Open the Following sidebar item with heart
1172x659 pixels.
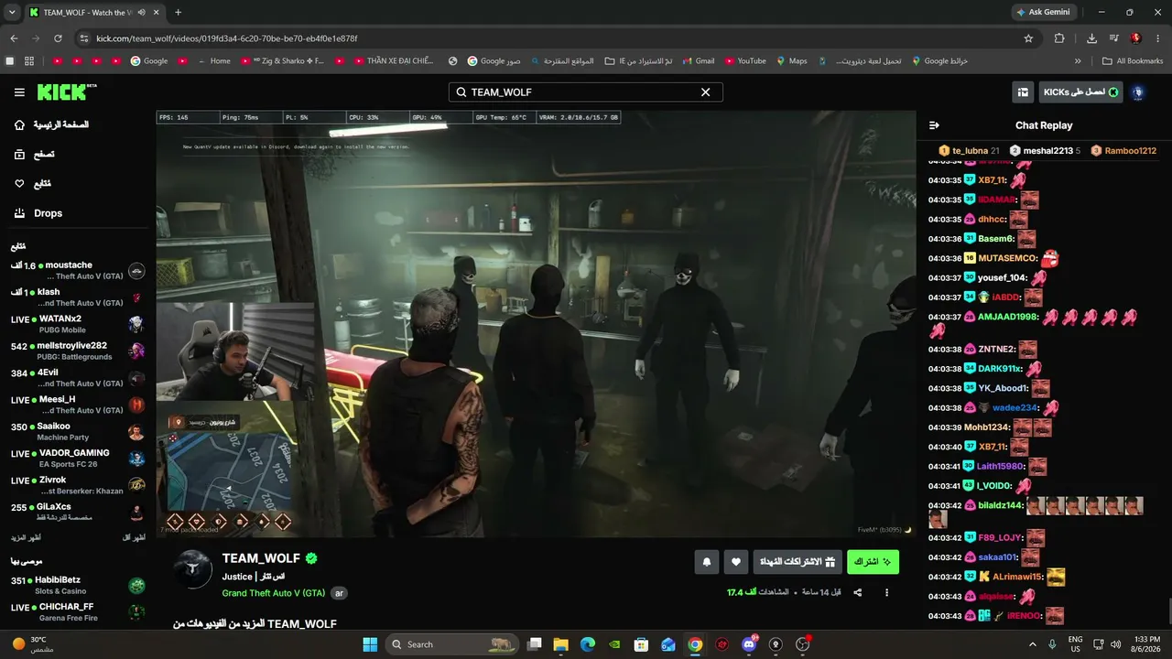click(33, 184)
